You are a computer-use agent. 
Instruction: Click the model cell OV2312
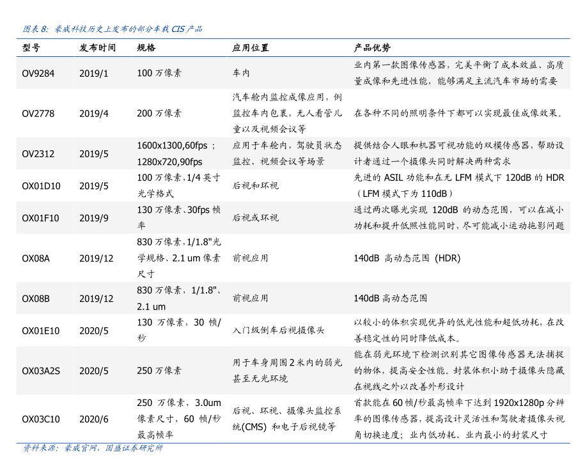pyautogui.click(x=38, y=153)
